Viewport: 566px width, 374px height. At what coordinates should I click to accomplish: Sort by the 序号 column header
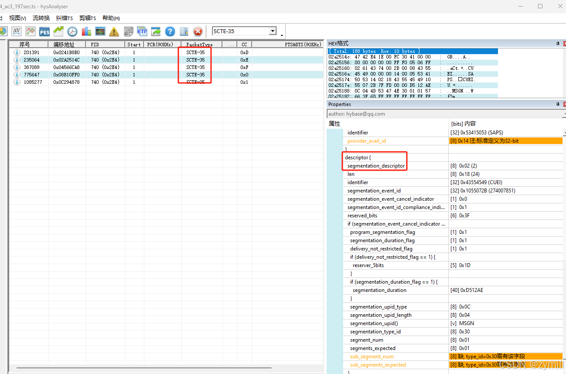coord(29,45)
